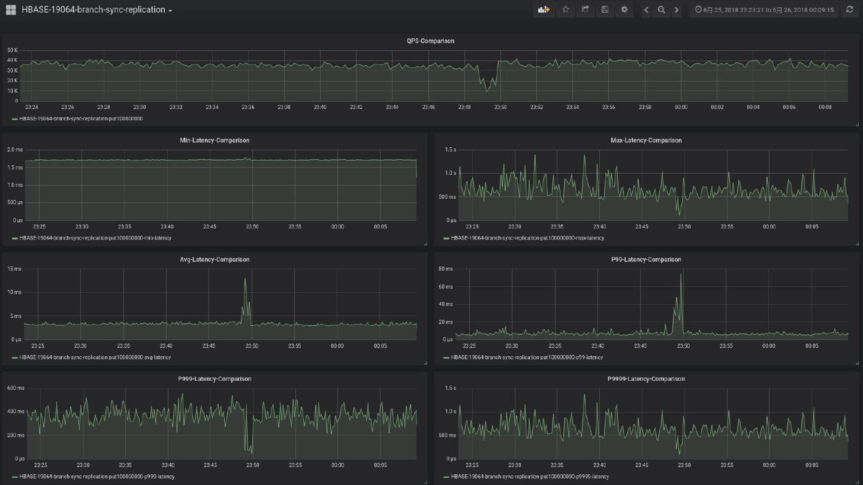Shift time range backward with left arrow
Screen dimensions: 863x485
tap(646, 10)
